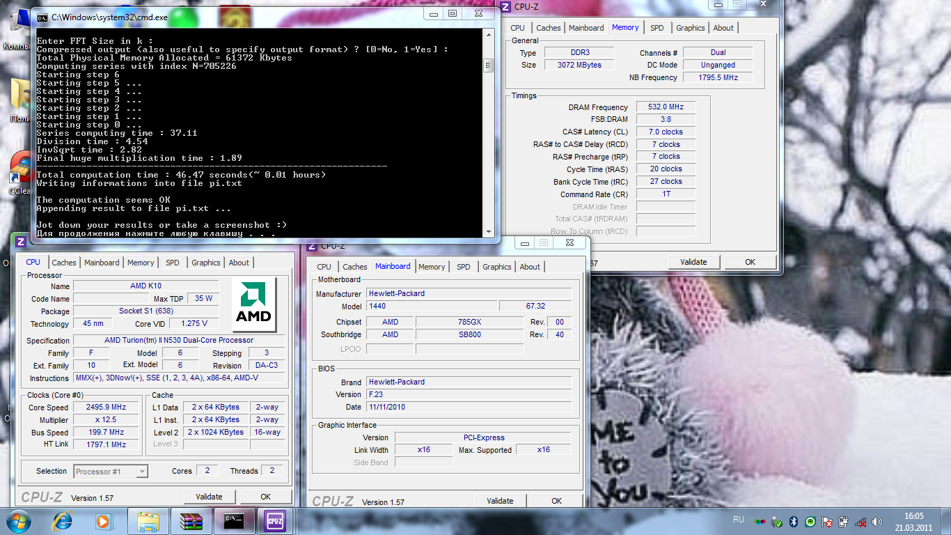This screenshot has height=535, width=951.
Task: Select the CCleaner desktop shortcut
Action: [x=19, y=173]
